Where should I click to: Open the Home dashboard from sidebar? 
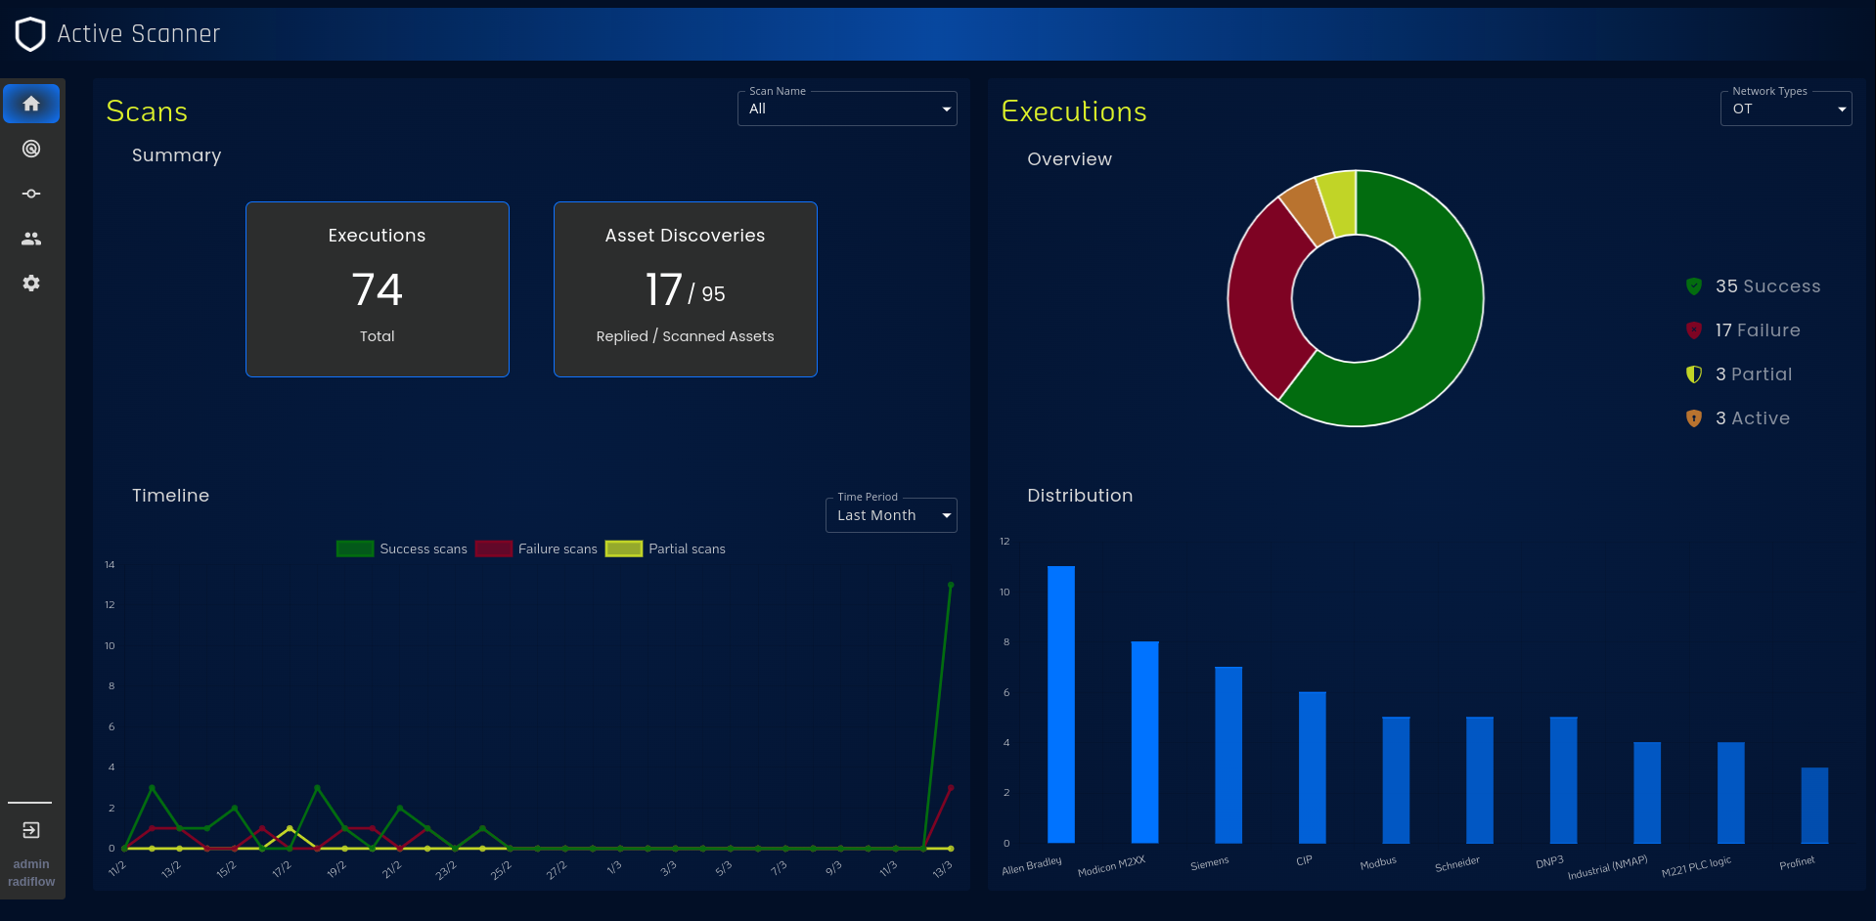pos(31,104)
